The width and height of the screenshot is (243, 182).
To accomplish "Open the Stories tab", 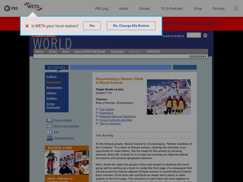I will coord(53,52).
